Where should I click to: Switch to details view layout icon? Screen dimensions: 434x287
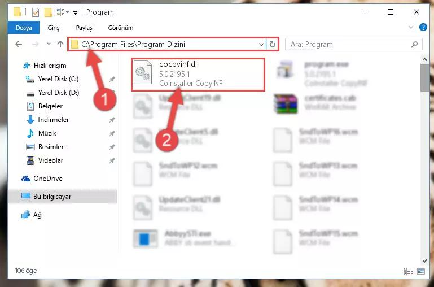click(409, 271)
